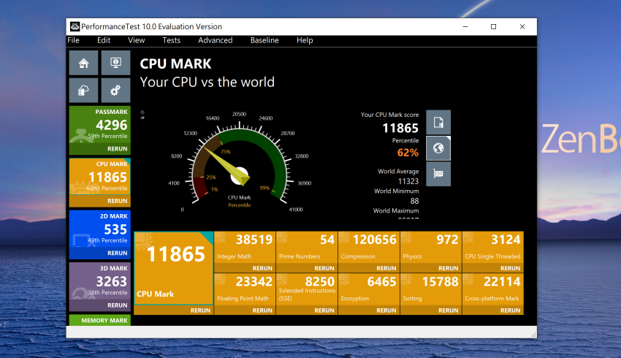
Task: Click Your CPU Mark score 11865 value
Action: click(x=400, y=128)
